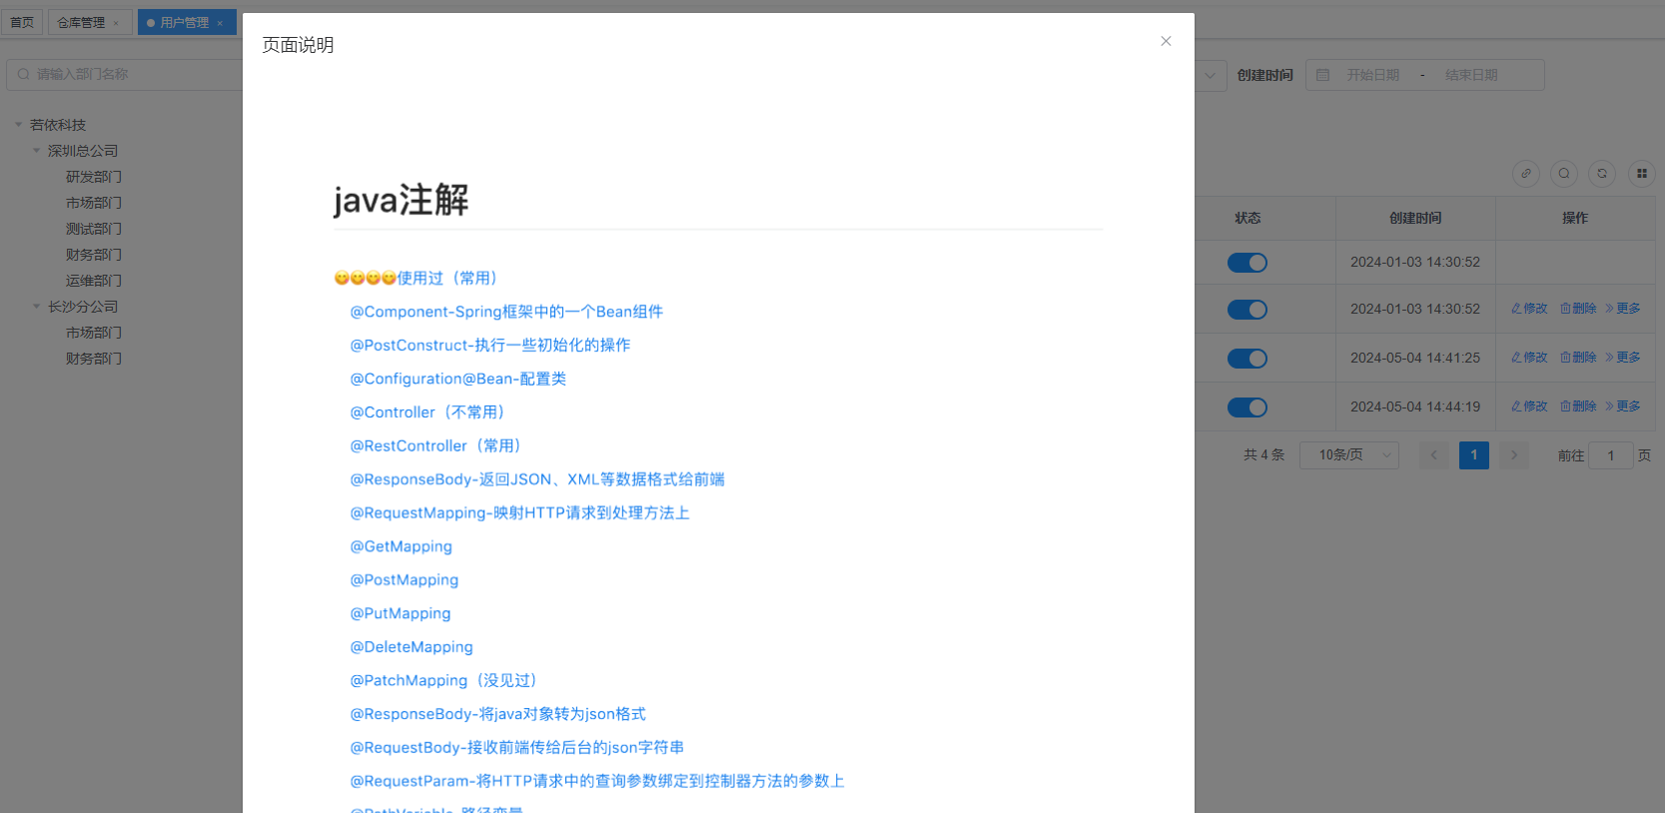Open the @PostConstruct link
This screenshot has height=813, width=1665.
click(x=490, y=345)
